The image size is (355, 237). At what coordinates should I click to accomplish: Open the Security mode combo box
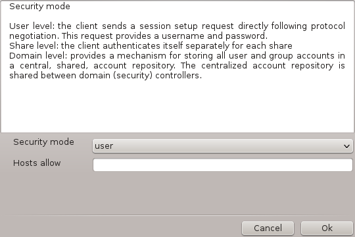tap(223, 146)
